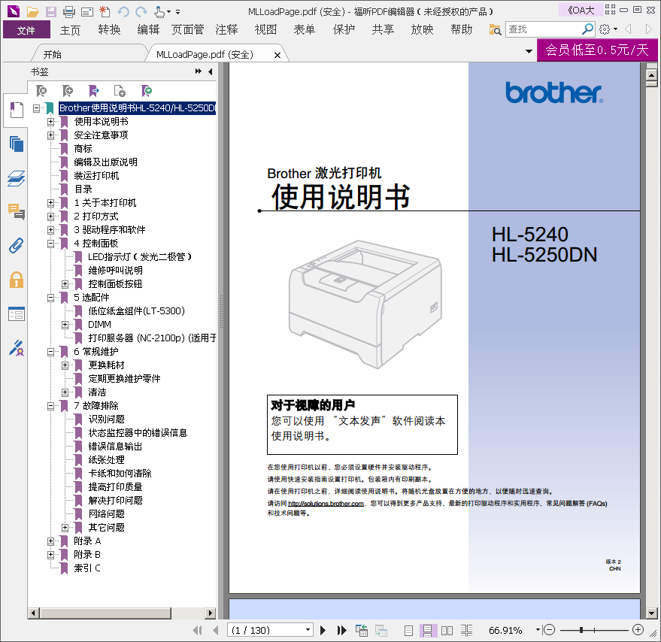Click the zoom in plus button

638,630
